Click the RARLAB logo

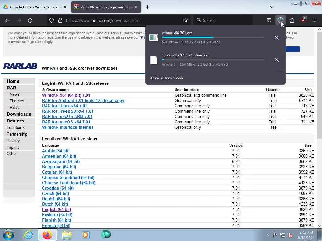click(x=20, y=66)
